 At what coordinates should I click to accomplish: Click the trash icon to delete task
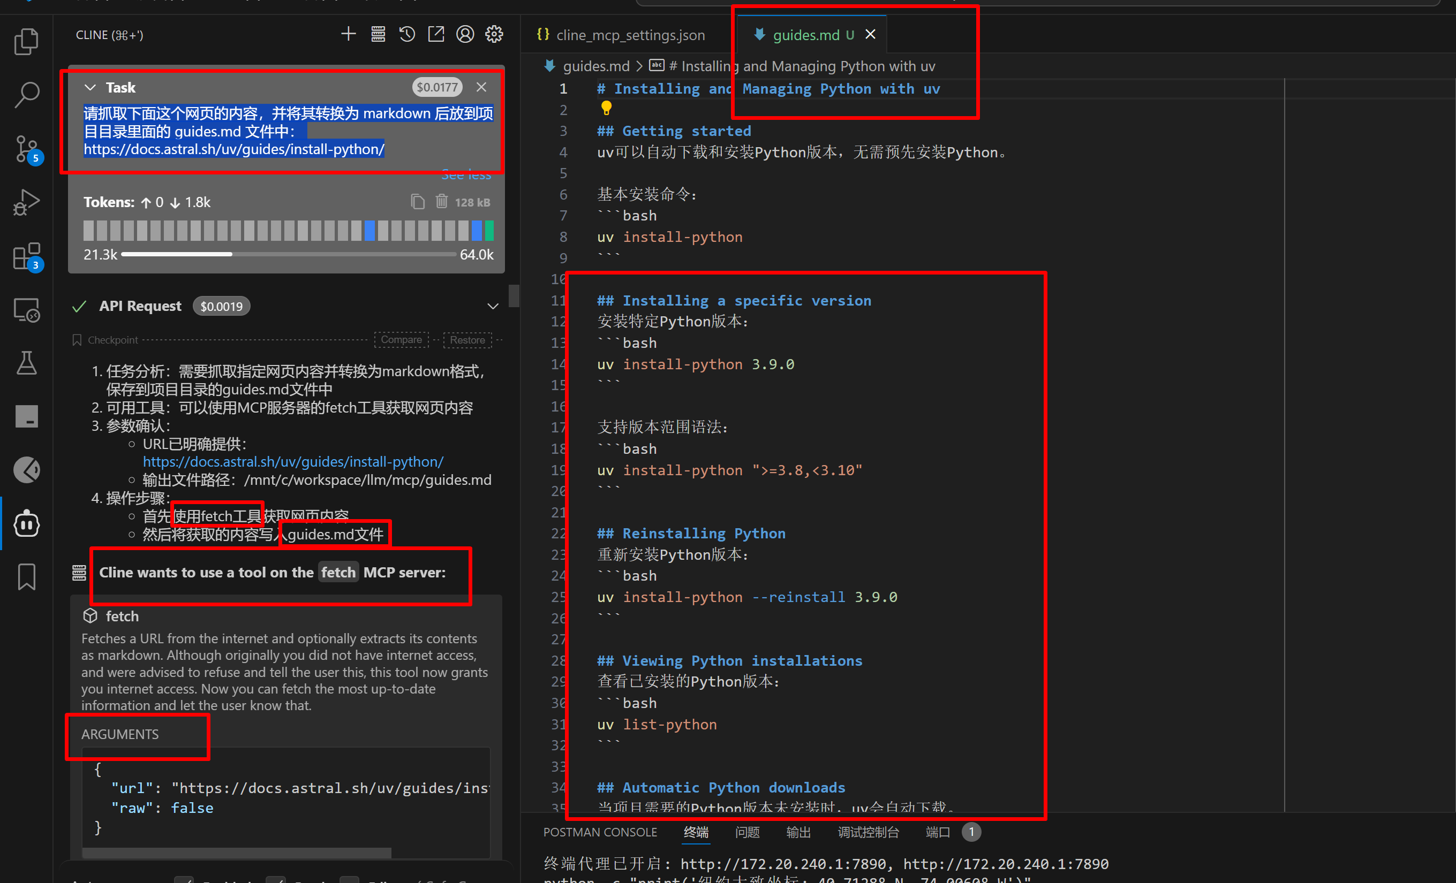[441, 201]
